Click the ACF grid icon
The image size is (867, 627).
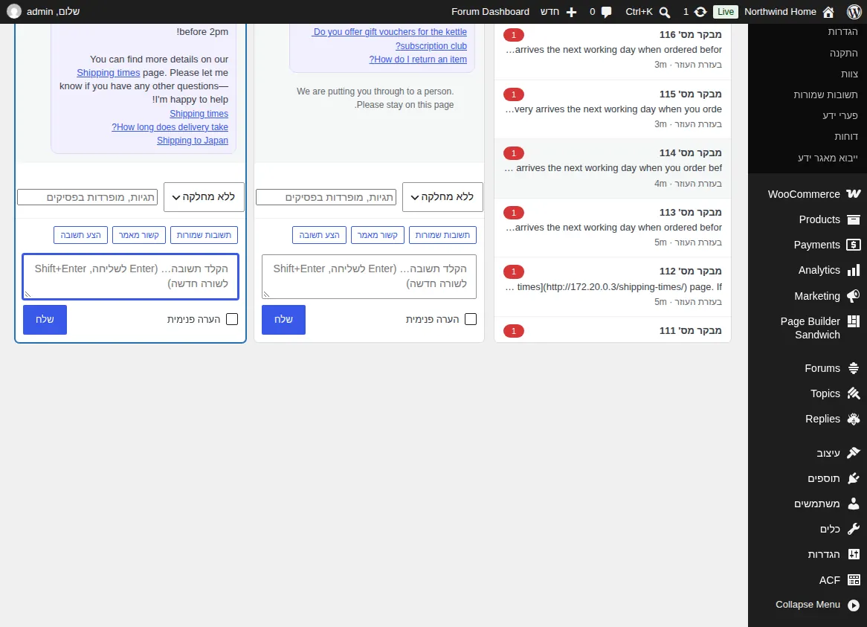853,580
